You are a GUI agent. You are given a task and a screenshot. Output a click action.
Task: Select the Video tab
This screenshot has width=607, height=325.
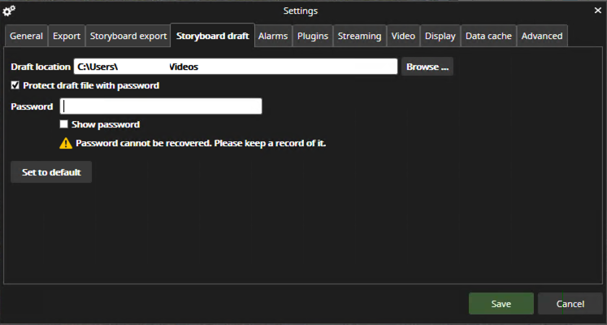403,36
